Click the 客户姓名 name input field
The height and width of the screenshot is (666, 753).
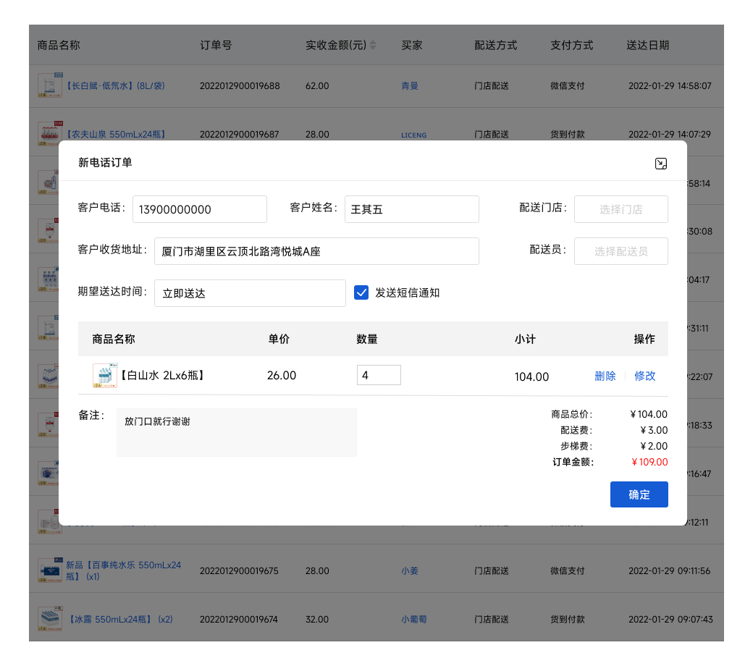411,209
